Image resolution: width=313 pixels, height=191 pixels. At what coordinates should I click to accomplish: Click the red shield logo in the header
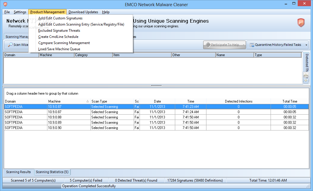coord(301,23)
